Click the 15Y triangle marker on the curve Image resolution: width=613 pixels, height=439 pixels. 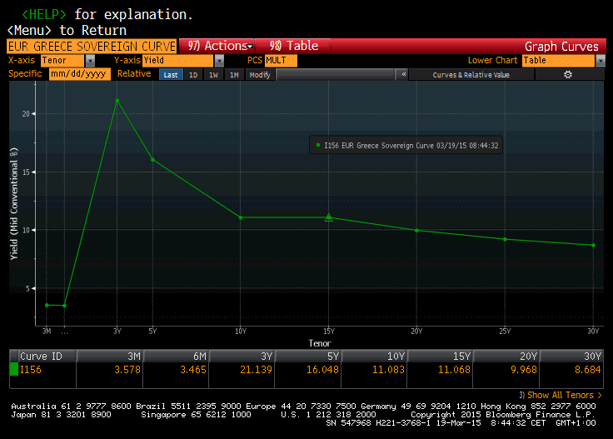click(x=329, y=217)
